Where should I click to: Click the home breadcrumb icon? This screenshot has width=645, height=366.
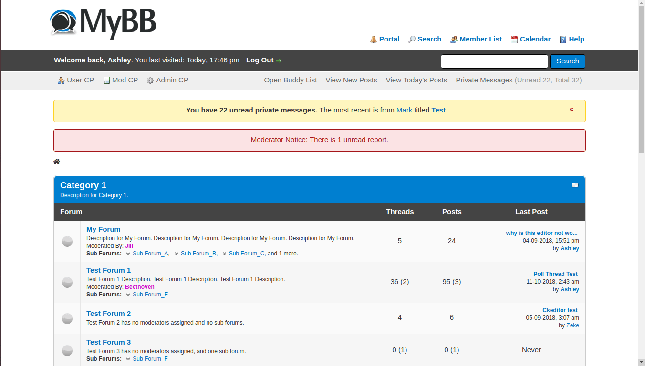pyautogui.click(x=57, y=162)
